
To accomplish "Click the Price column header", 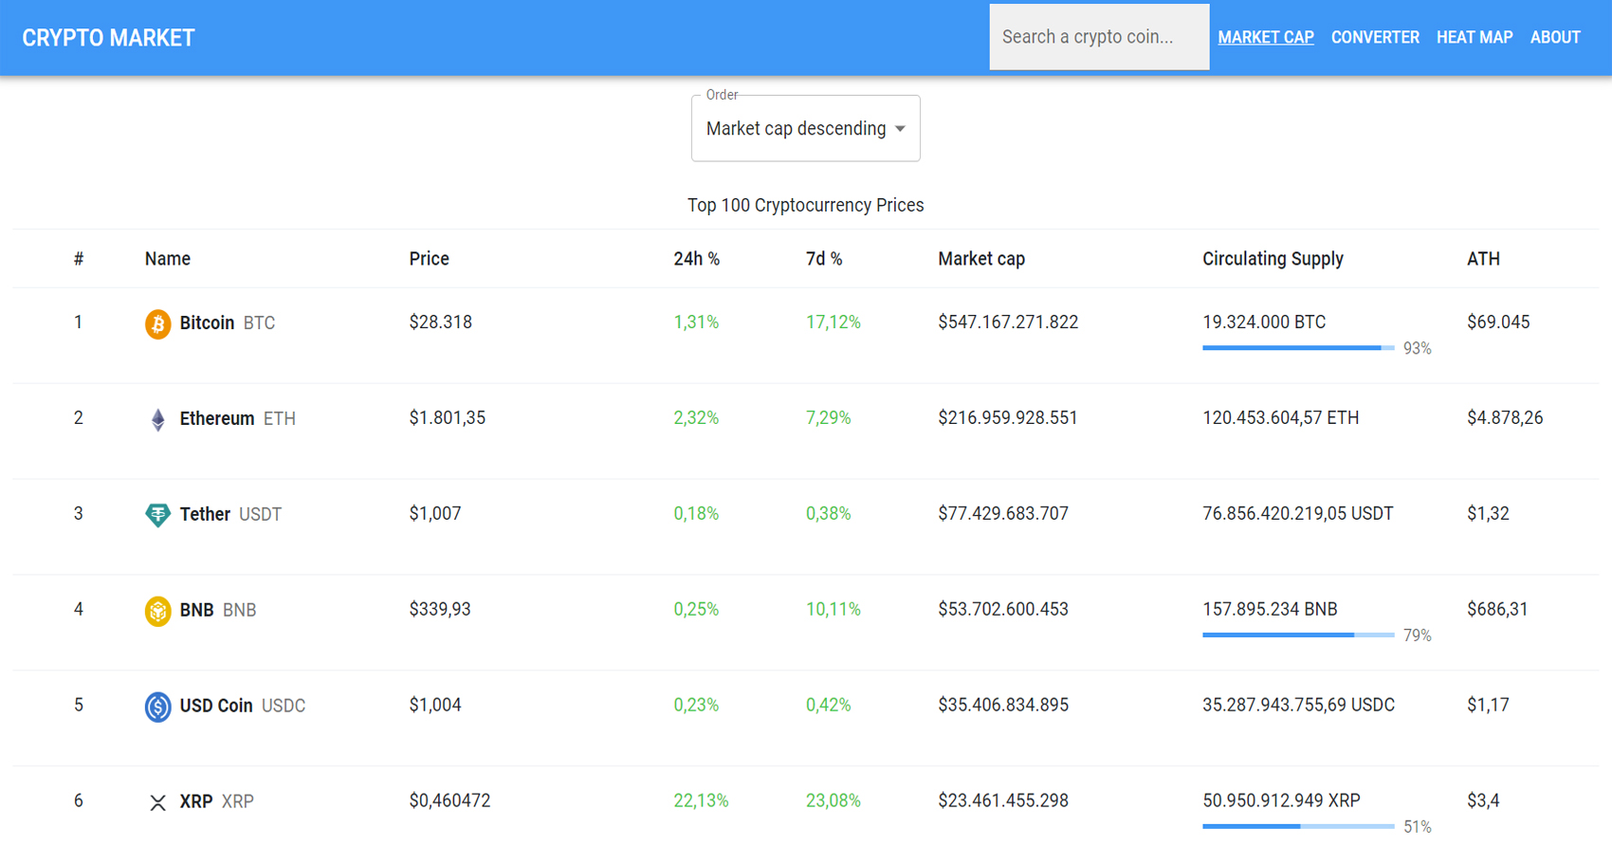I will click(429, 259).
